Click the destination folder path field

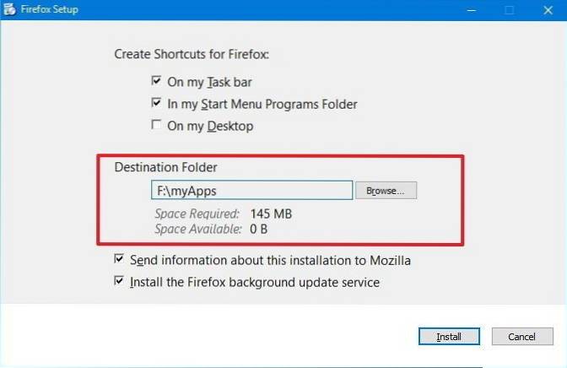(x=251, y=191)
